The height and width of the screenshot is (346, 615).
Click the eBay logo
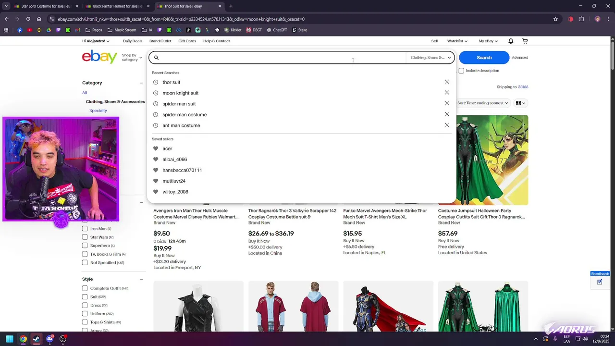click(99, 57)
